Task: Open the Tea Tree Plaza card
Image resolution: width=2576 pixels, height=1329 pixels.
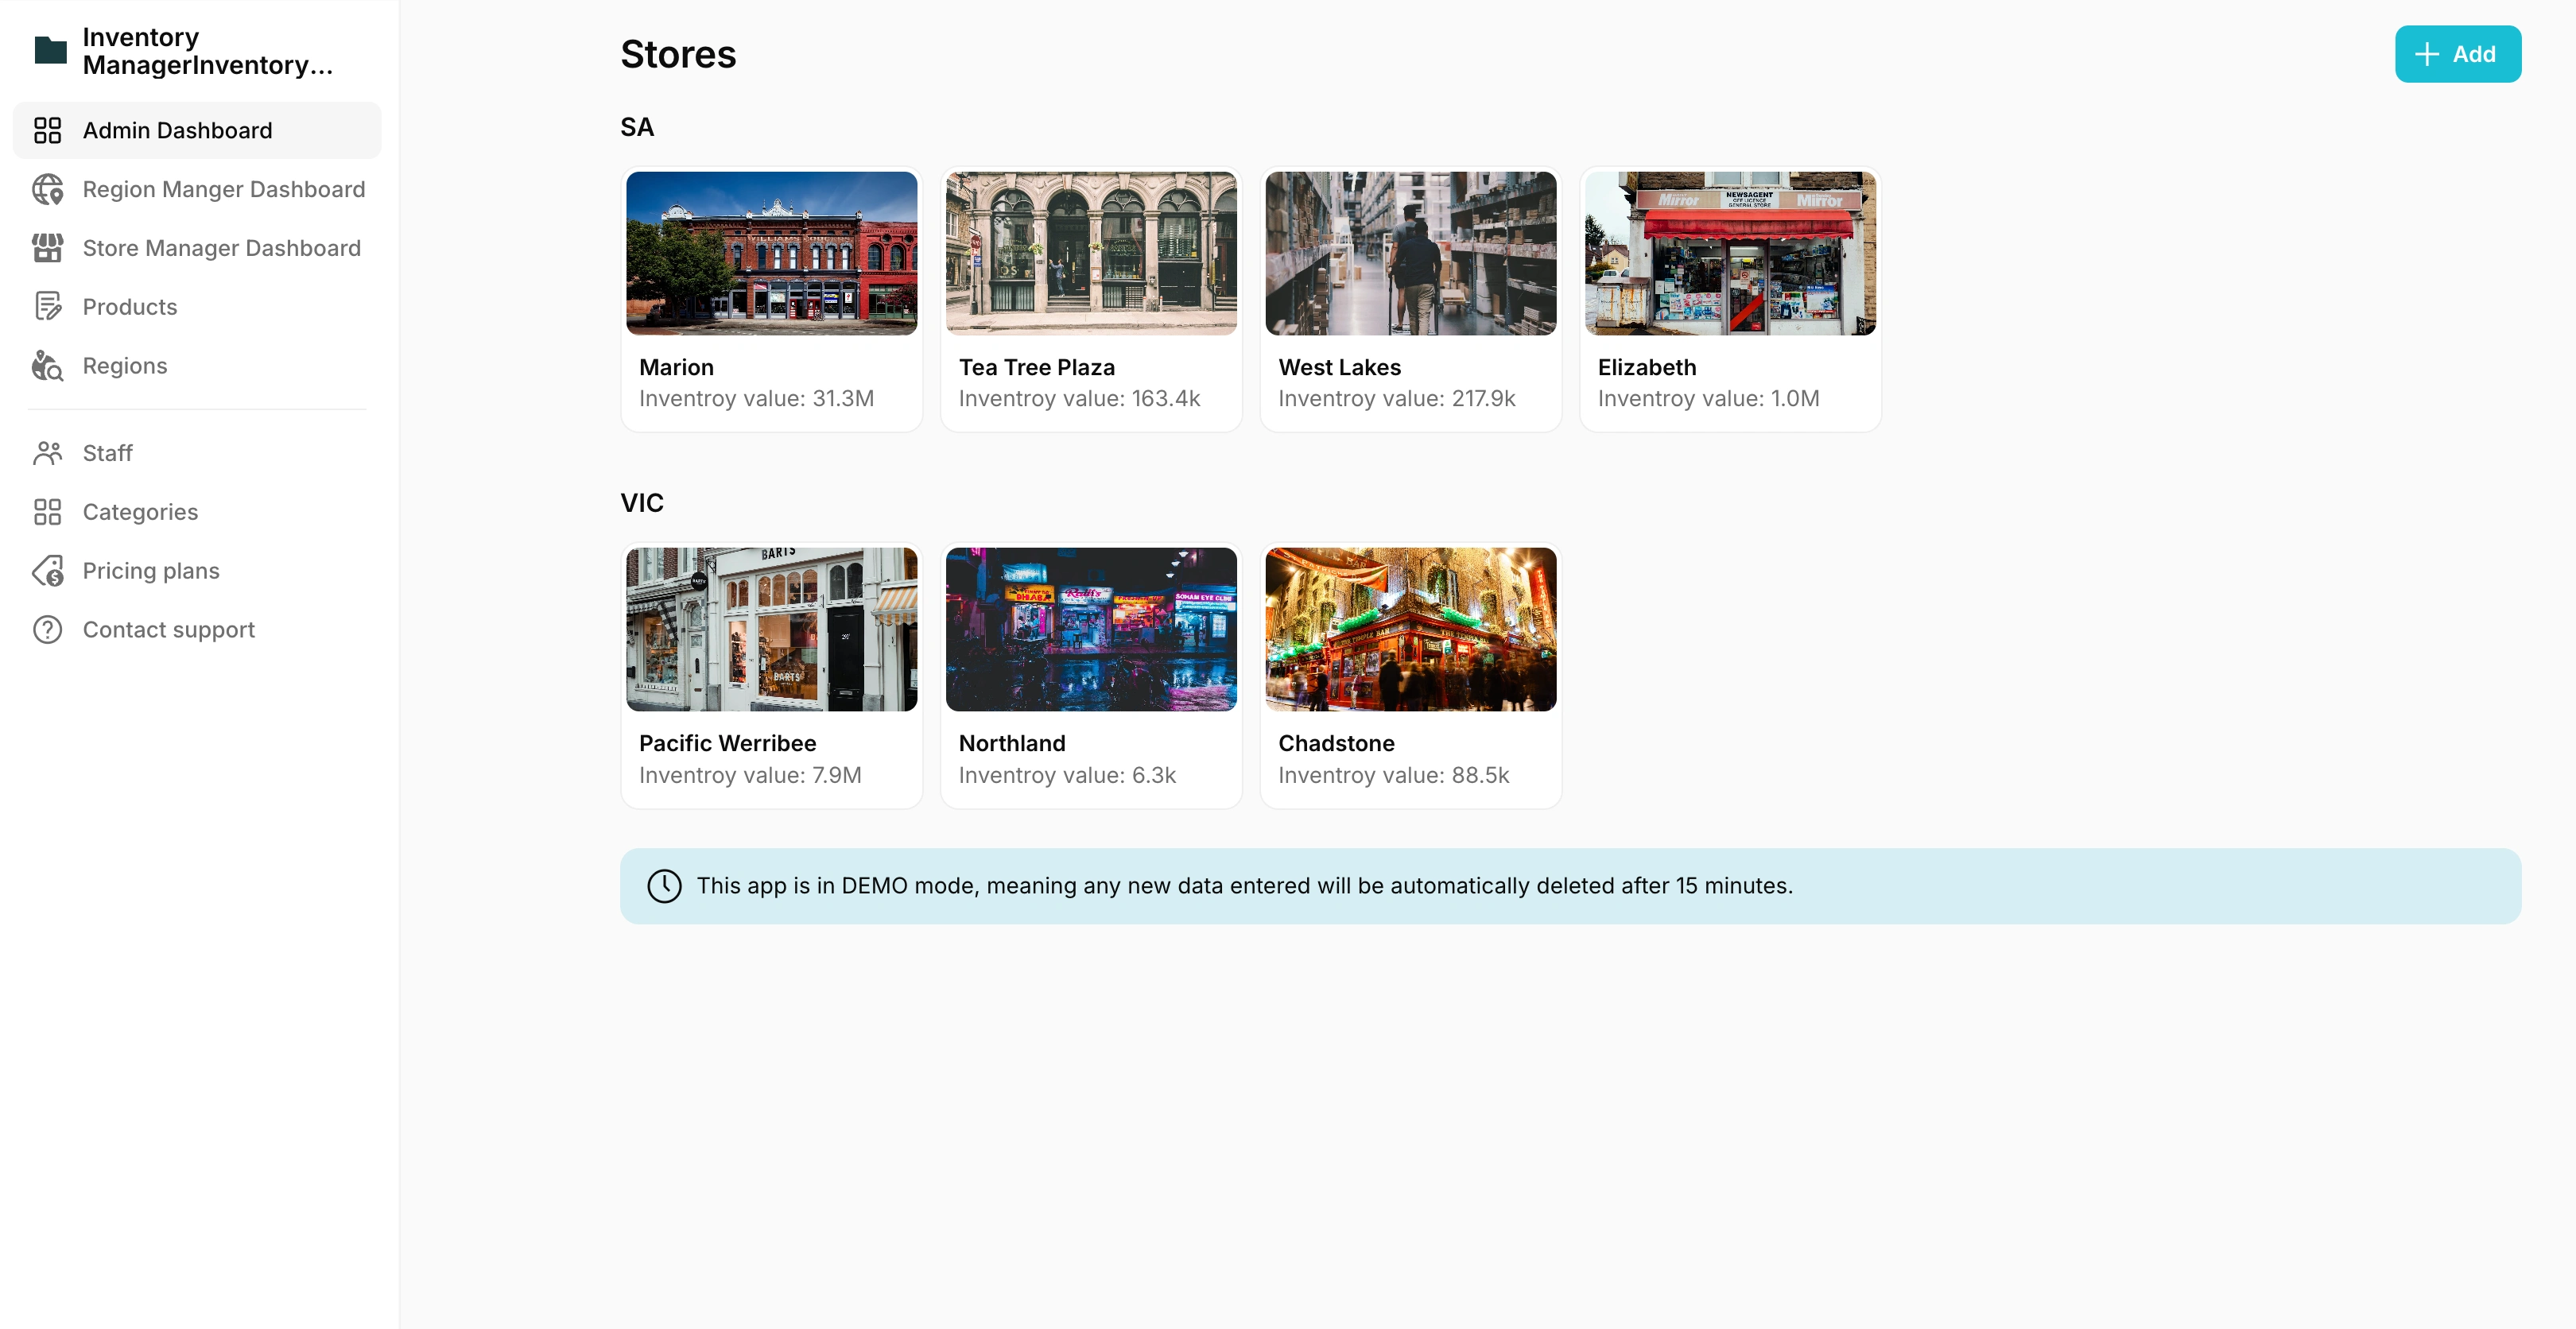Action: point(1090,300)
